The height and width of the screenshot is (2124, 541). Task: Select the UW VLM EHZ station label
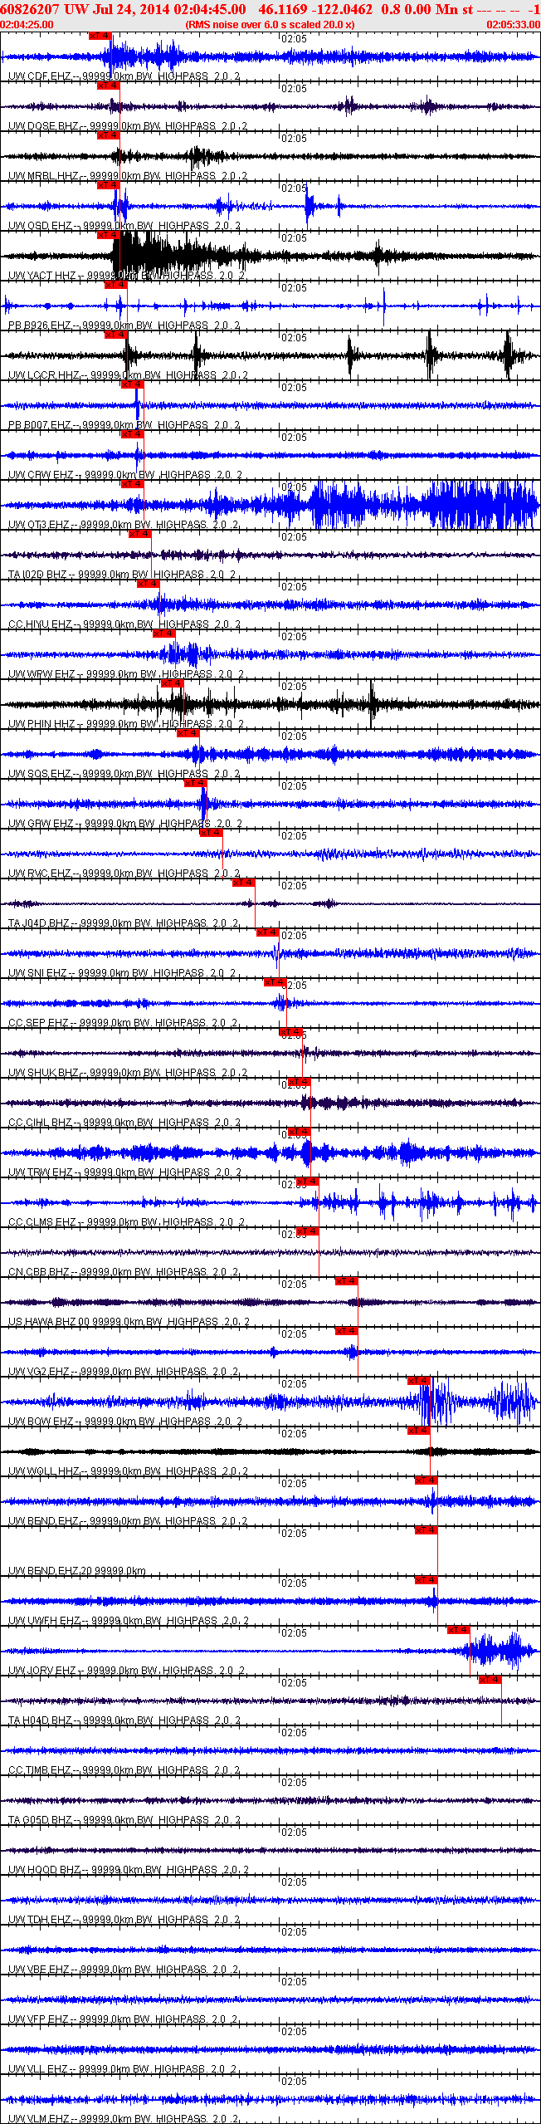pyautogui.click(x=124, y=2119)
